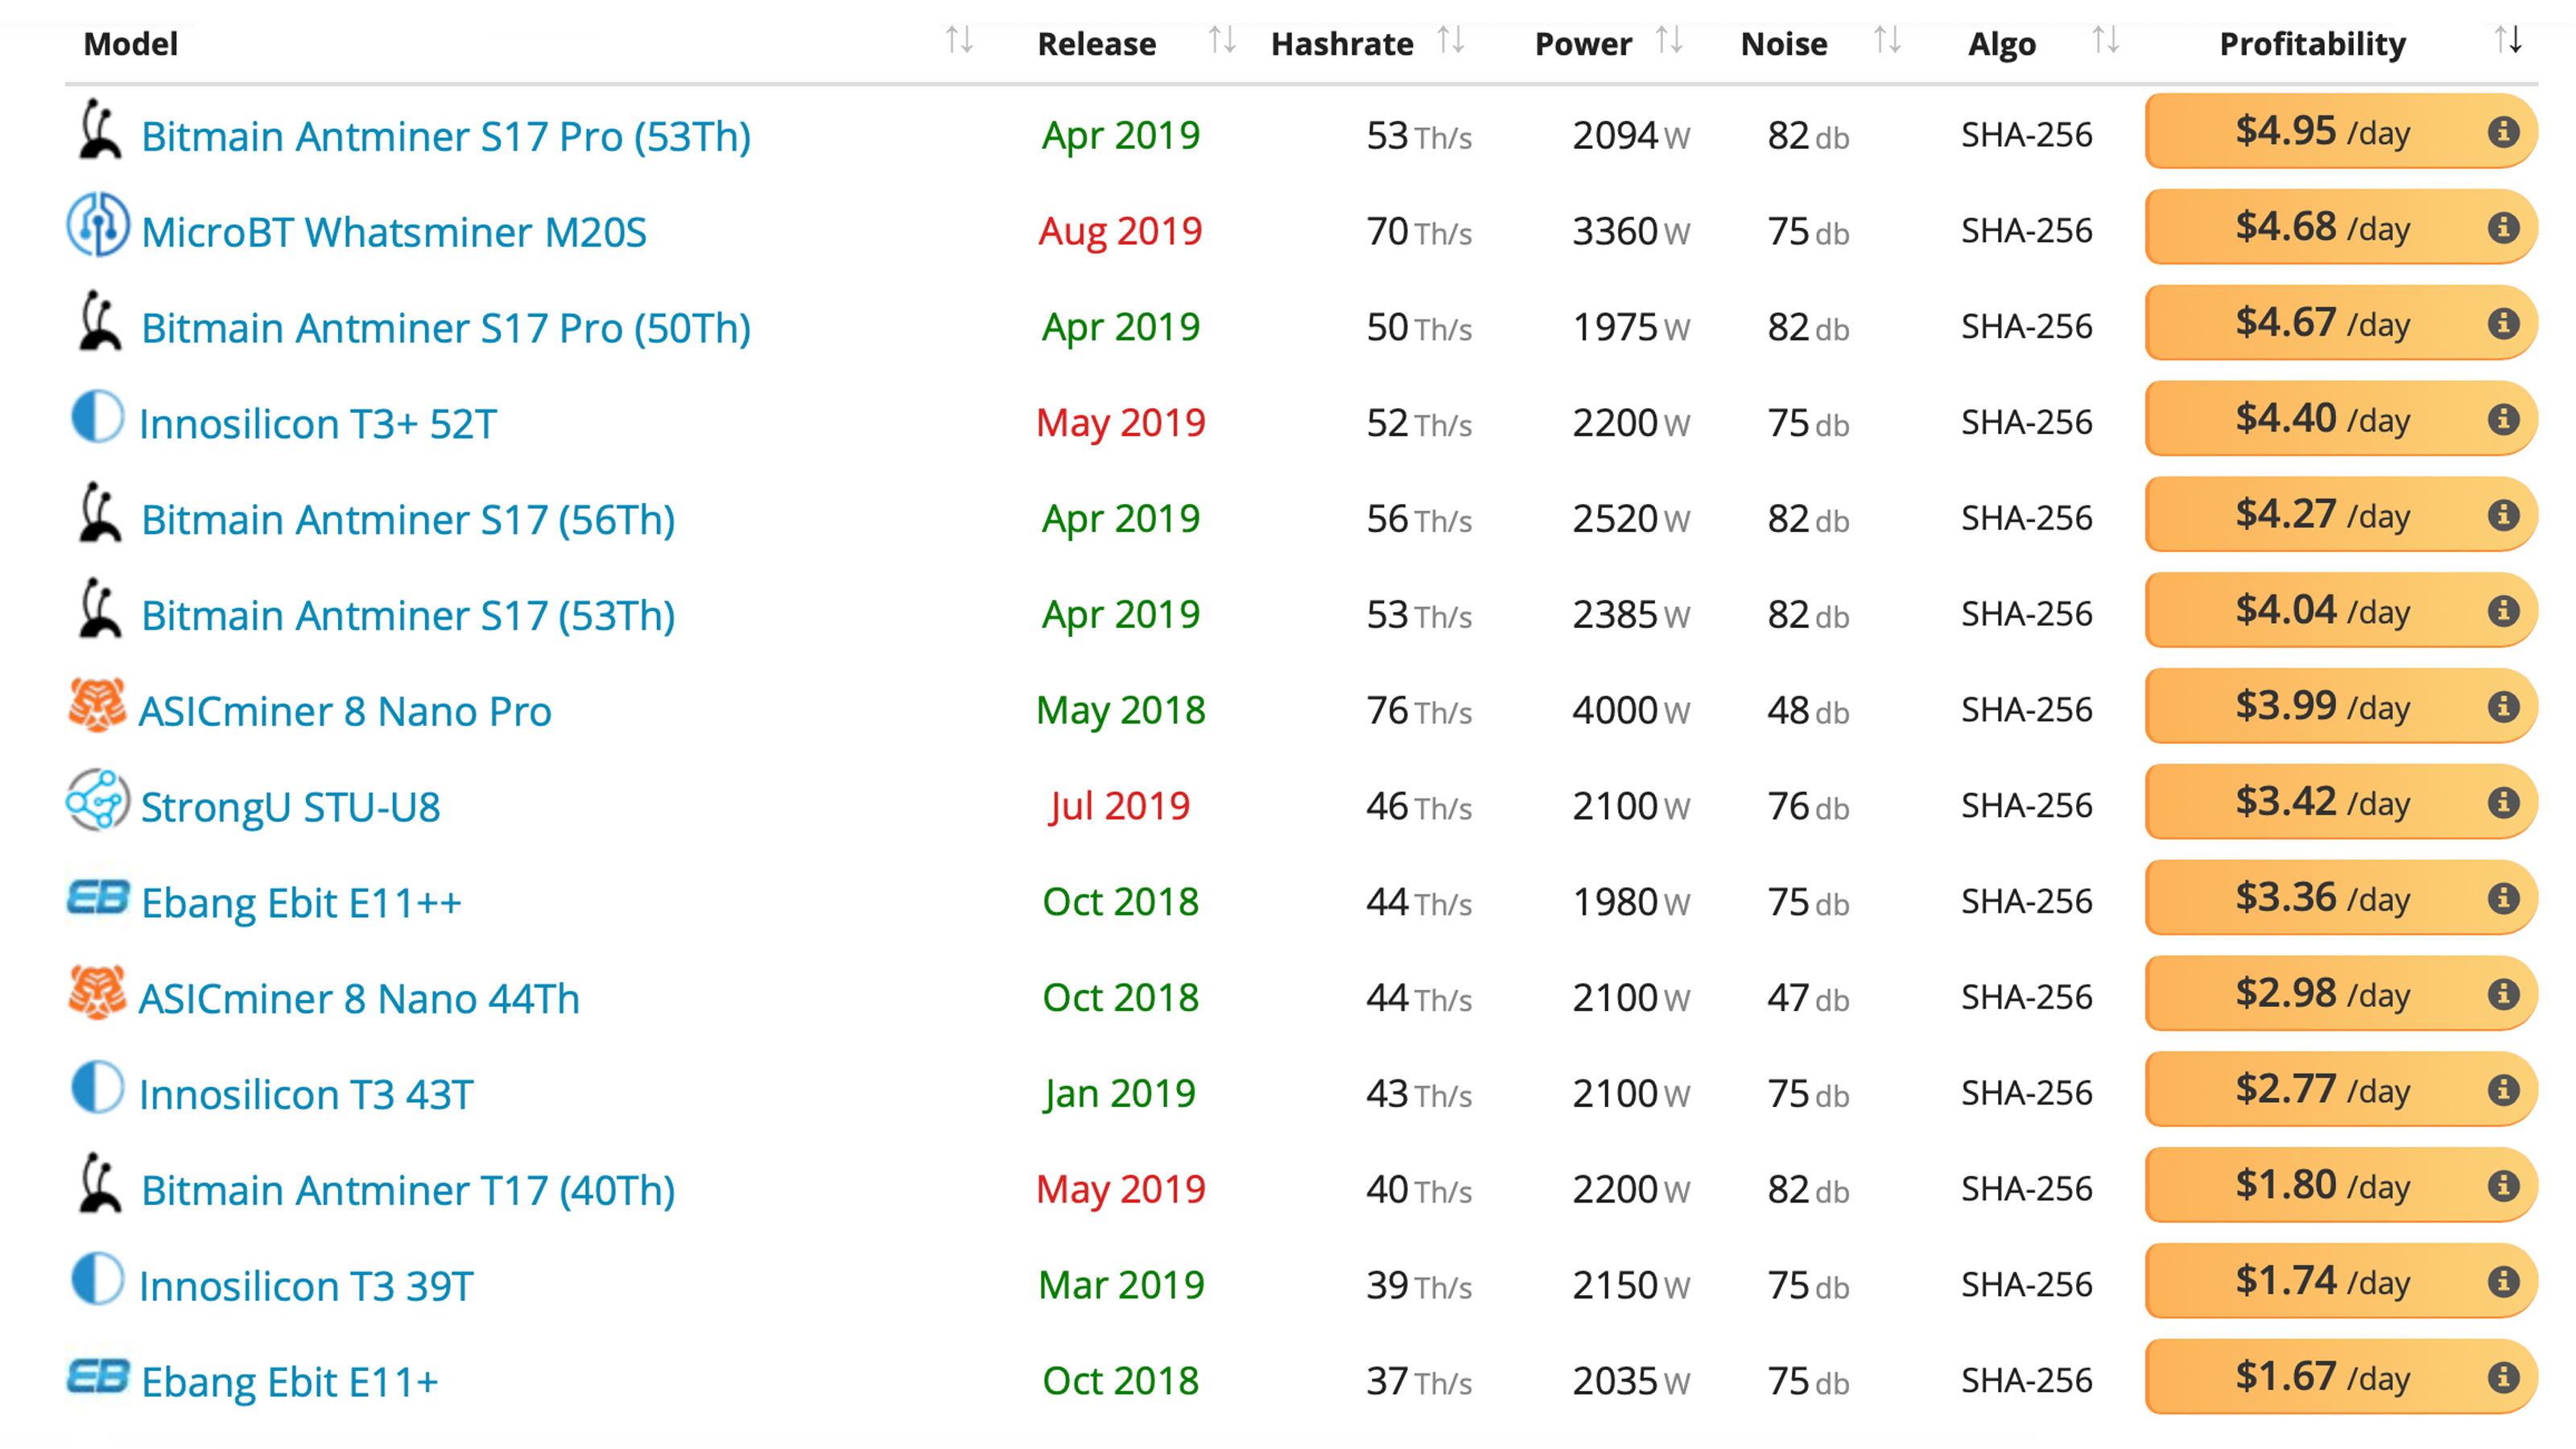Open Innosilicon T3+ 52T link
Screen dimensions: 2576x1449
click(317, 424)
